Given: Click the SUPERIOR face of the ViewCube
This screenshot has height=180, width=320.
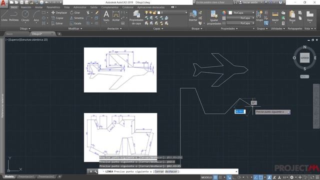Looking at the screenshot, I should [x=304, y=58].
